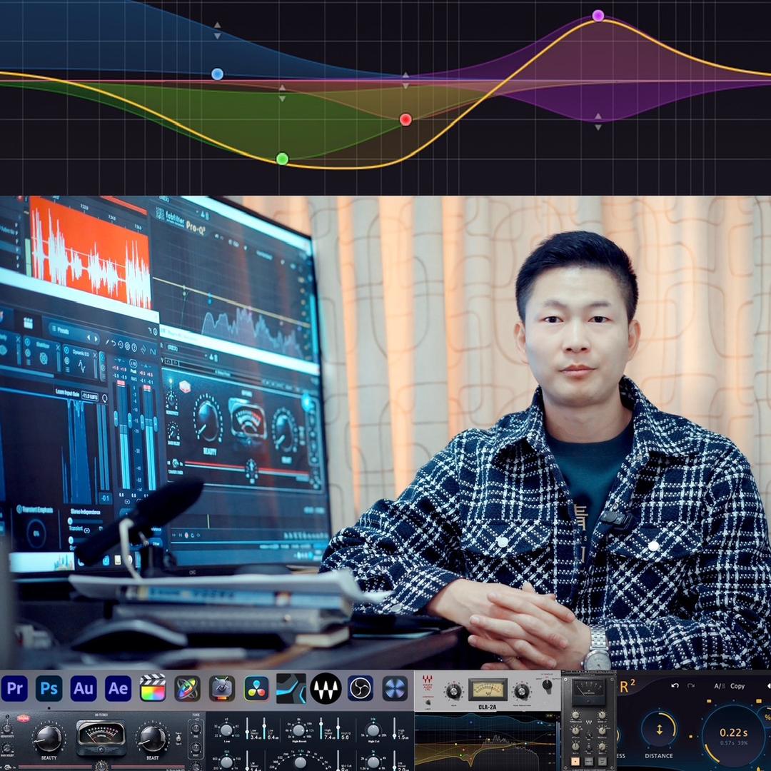771x771 pixels.
Task: Select the red EQ band node
Action: point(405,119)
